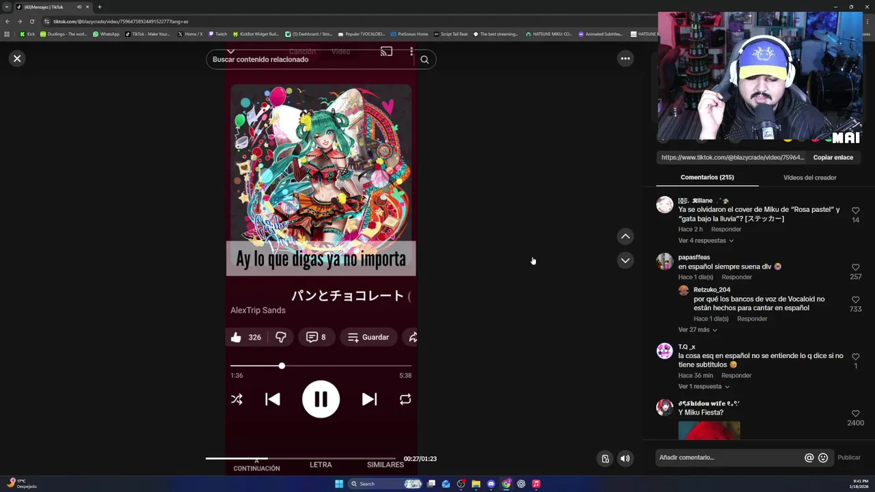
Task: Skip to the next track in player
Action: (x=369, y=399)
